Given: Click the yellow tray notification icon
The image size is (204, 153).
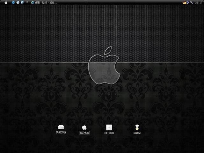Looking at the screenshot, I should 185,3.
